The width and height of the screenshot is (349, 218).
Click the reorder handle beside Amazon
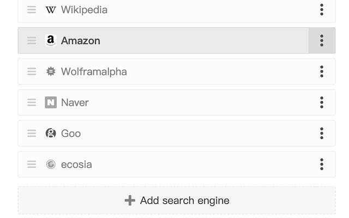coord(32,40)
